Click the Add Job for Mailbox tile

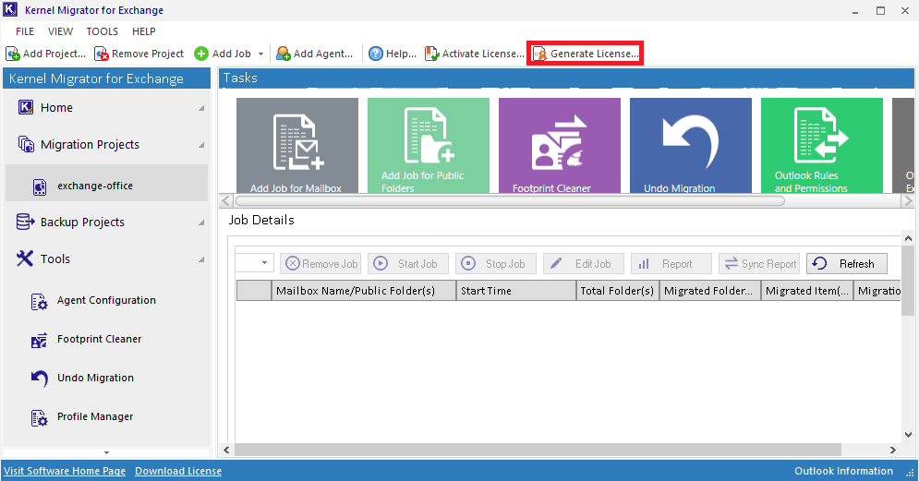tap(297, 145)
